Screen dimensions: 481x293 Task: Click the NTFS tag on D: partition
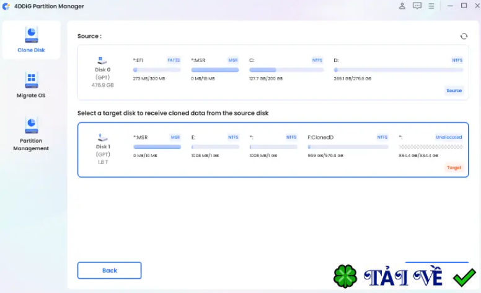tap(457, 60)
